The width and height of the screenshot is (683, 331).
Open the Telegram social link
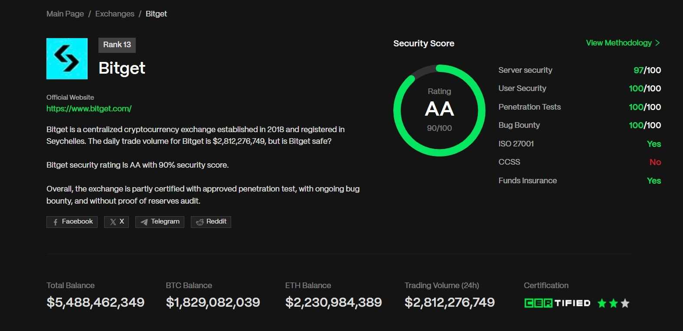pos(160,222)
